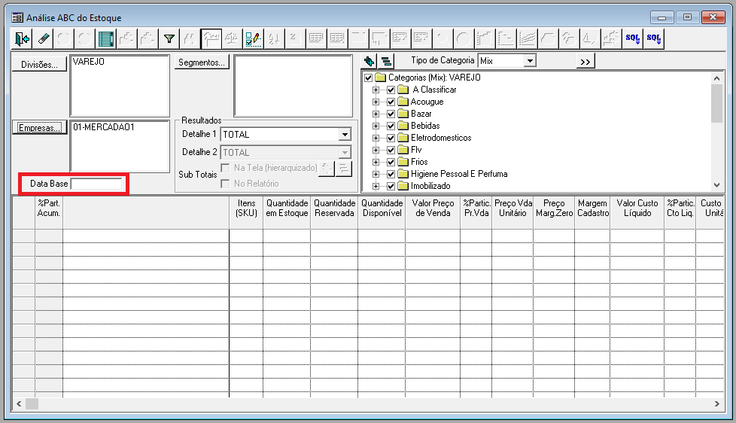Uncheck the Eletrodomesticos category checkbox
This screenshot has height=423, width=736.
coord(391,138)
